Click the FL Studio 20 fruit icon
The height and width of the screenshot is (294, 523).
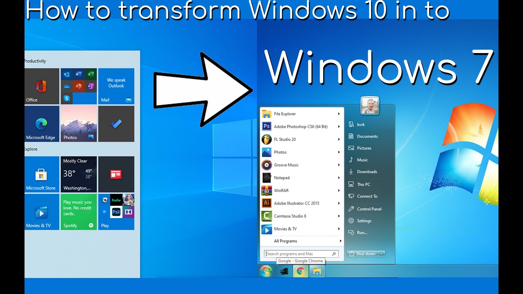pos(267,139)
